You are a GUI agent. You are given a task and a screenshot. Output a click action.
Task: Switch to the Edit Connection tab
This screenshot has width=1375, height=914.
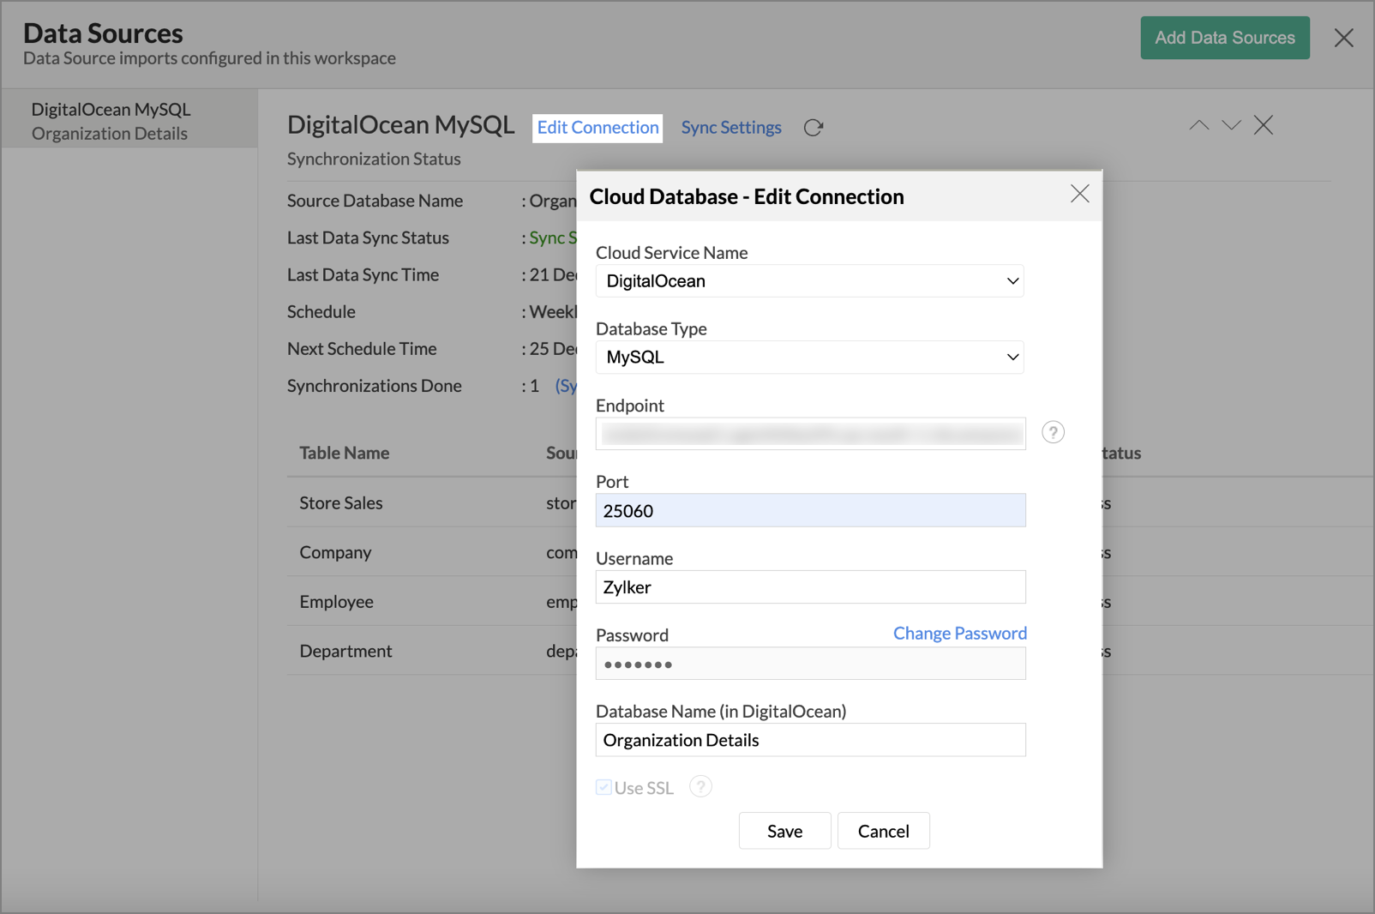597,128
